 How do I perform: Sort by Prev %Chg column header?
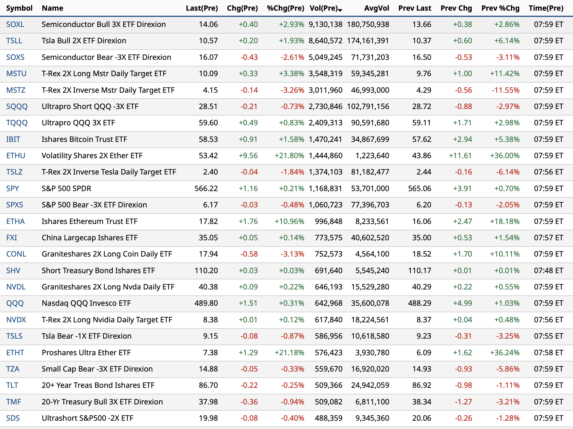500,8
